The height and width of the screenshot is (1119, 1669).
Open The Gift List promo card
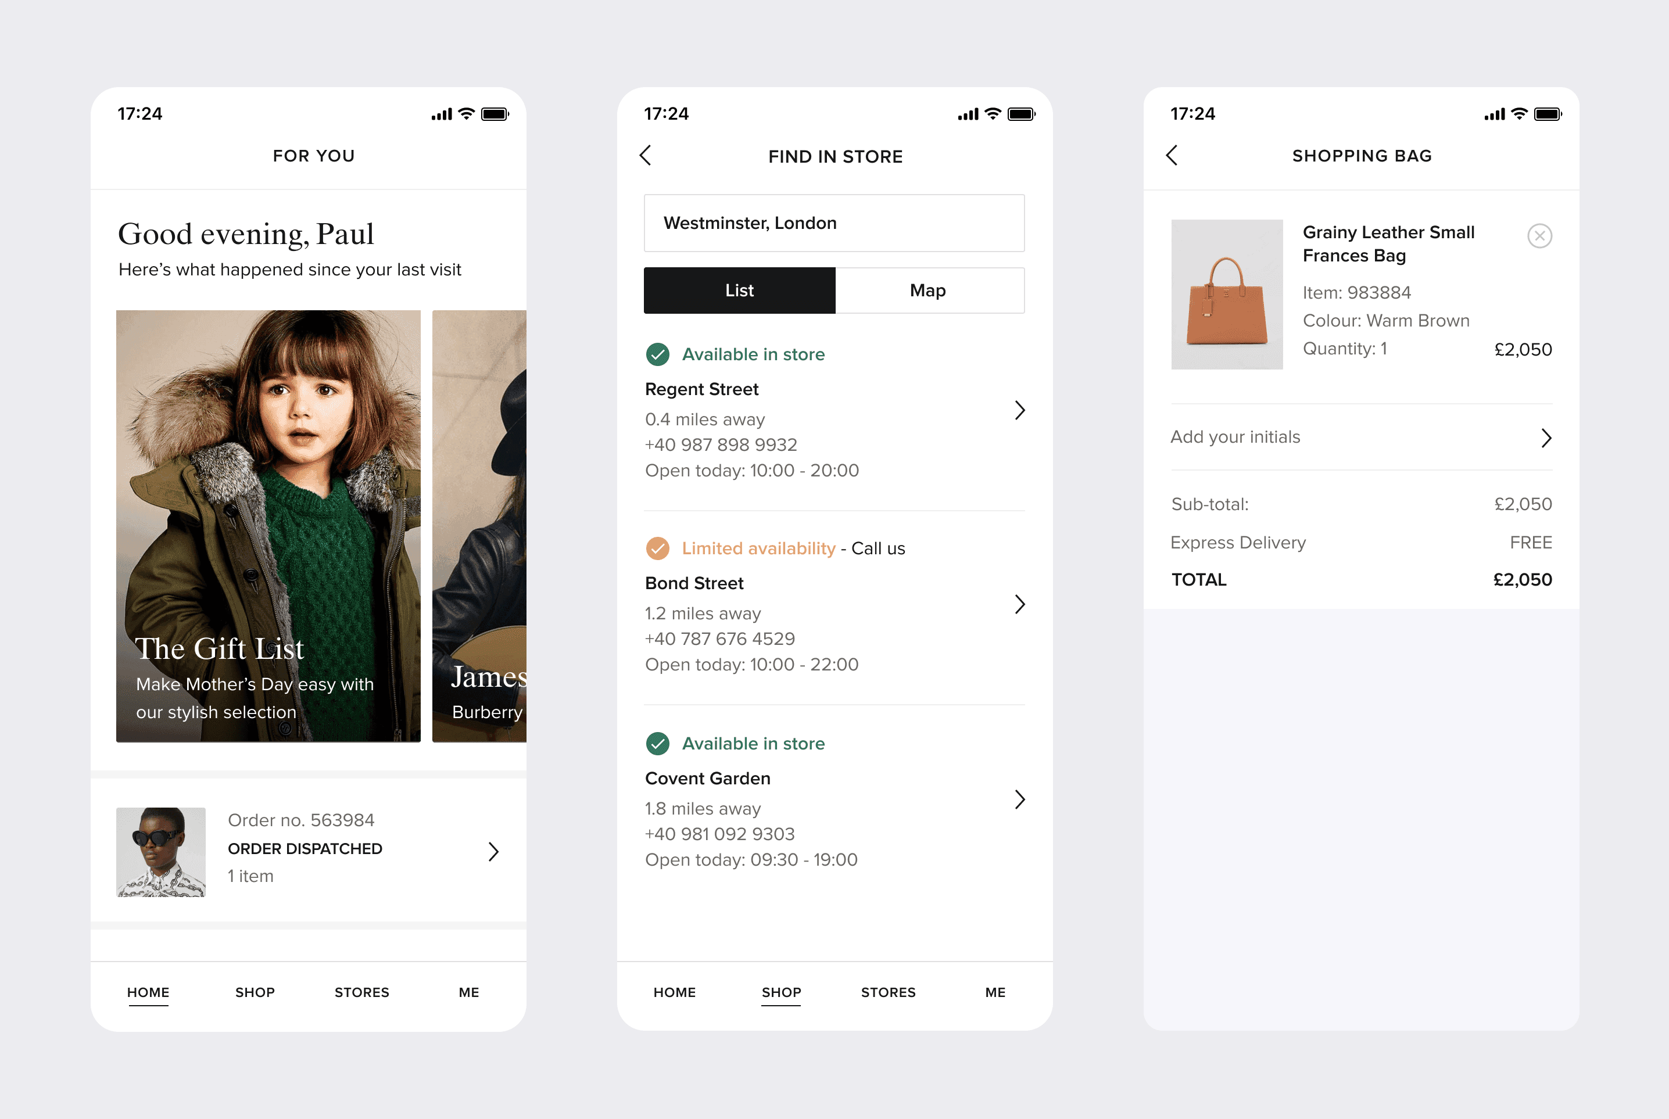click(268, 526)
